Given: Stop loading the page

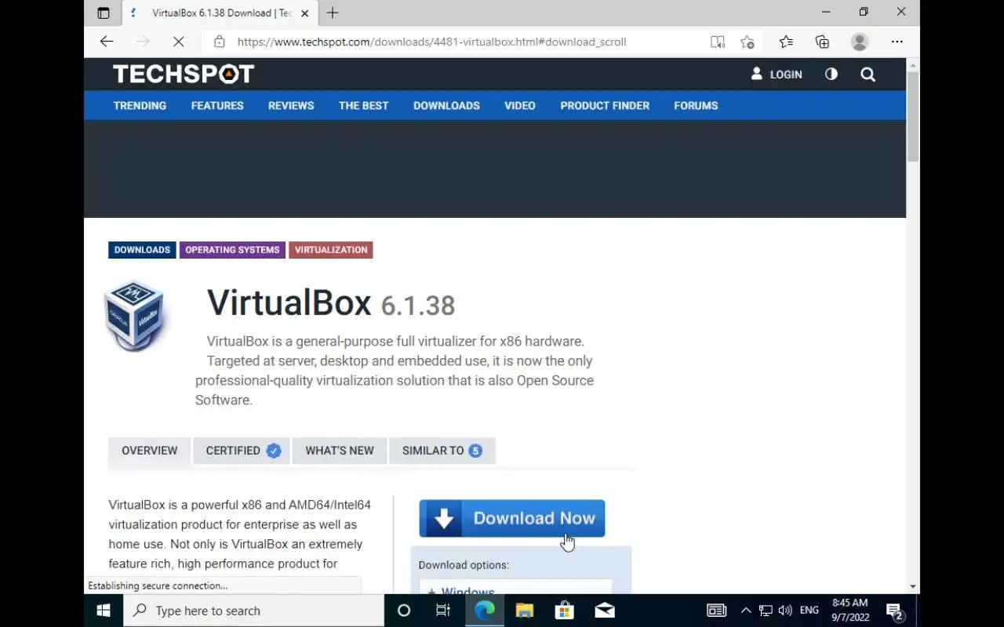Looking at the screenshot, I should pyautogui.click(x=178, y=42).
